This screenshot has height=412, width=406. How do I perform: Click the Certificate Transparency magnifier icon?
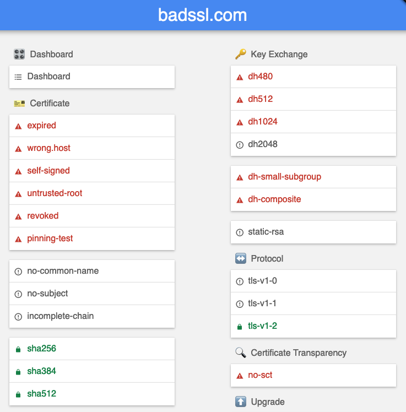pyautogui.click(x=240, y=353)
